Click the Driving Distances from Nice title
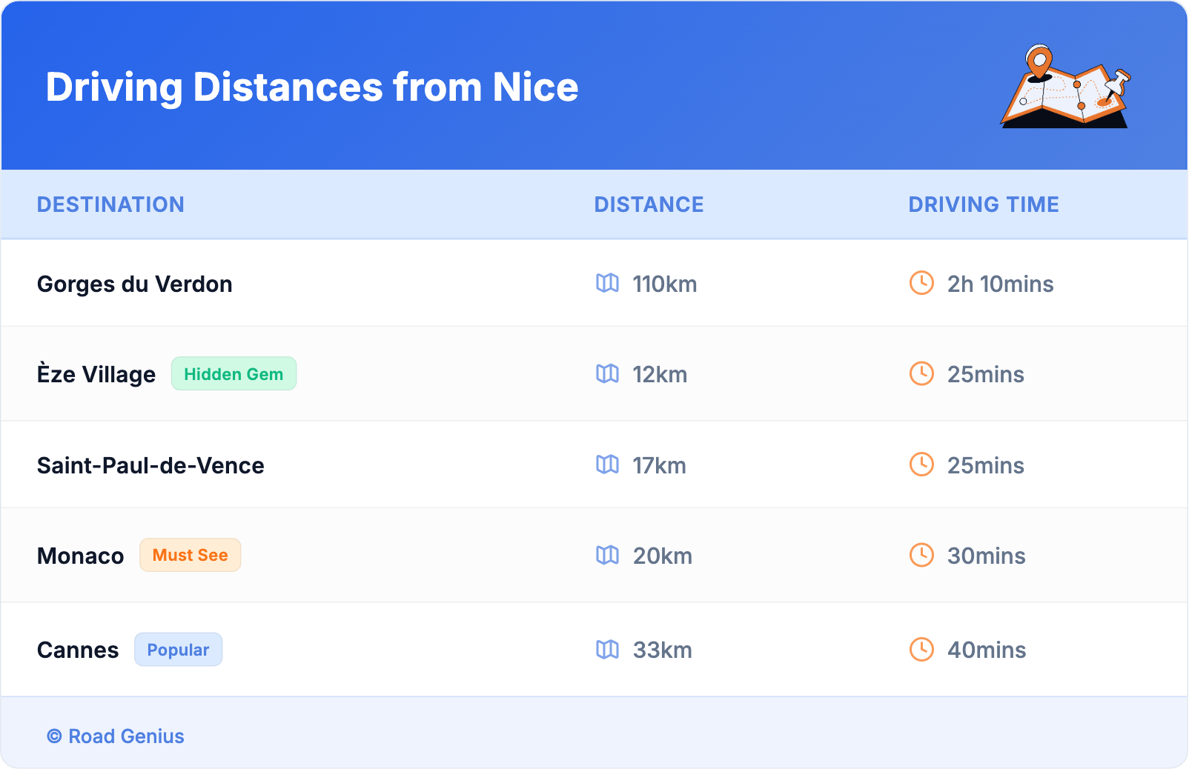The height and width of the screenshot is (769, 1189). point(312,87)
